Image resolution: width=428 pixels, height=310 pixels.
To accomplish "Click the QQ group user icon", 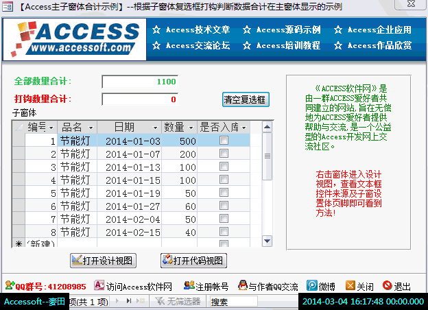I will [10, 286].
